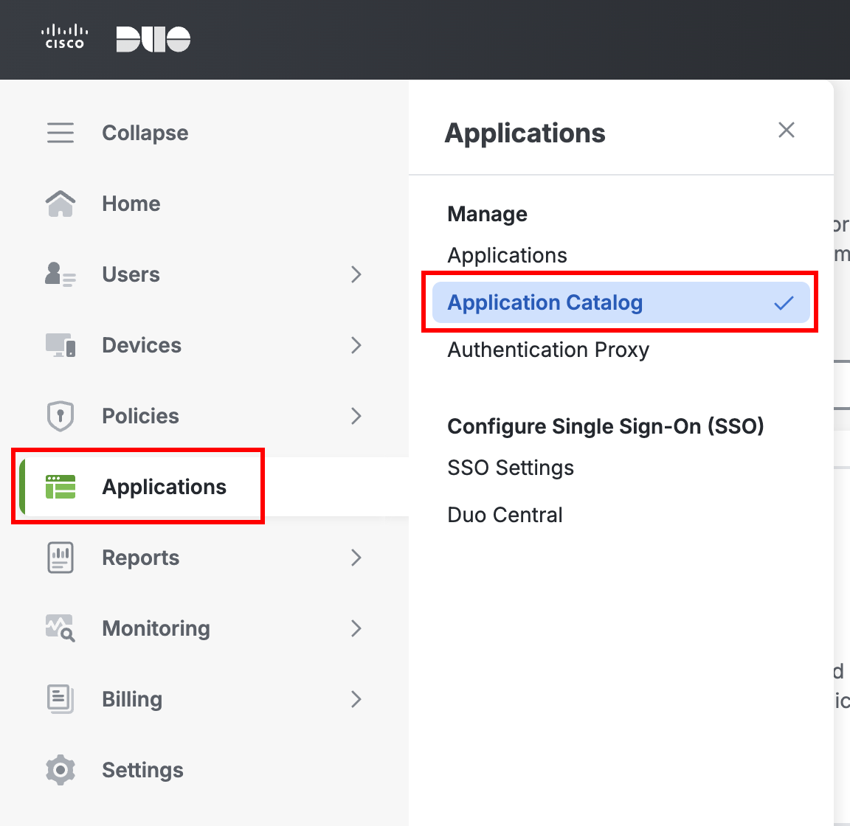Click the Home house icon

coord(61,204)
